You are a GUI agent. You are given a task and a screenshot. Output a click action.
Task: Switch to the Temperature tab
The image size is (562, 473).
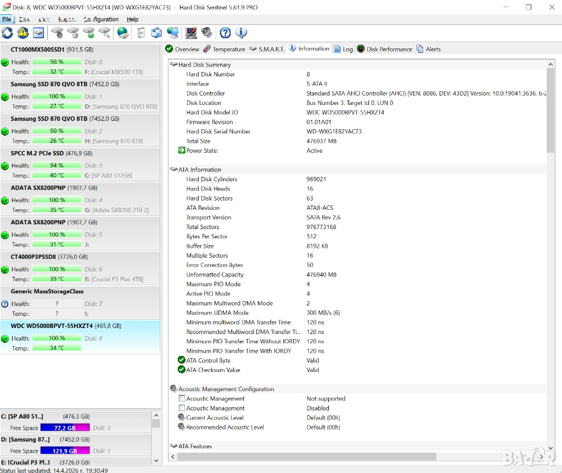tap(224, 49)
